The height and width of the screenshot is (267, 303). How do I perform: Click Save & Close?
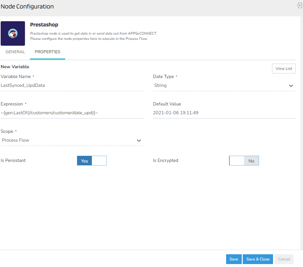(x=258, y=259)
